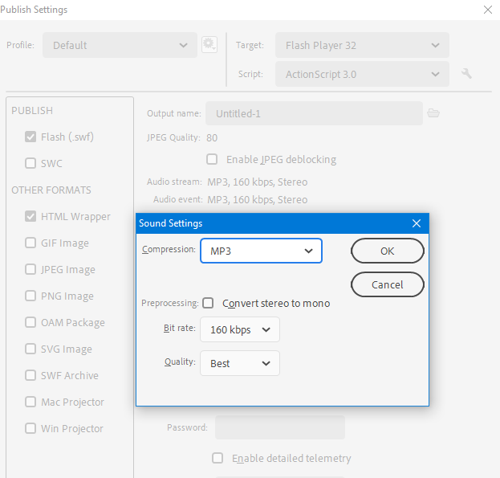Screen dimensions: 500x478
Task: Click the ActionScript settings wrench icon
Action: click(466, 74)
